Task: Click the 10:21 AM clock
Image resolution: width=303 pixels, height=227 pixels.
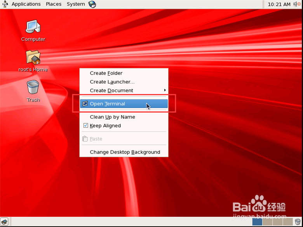Action: click(x=279, y=4)
